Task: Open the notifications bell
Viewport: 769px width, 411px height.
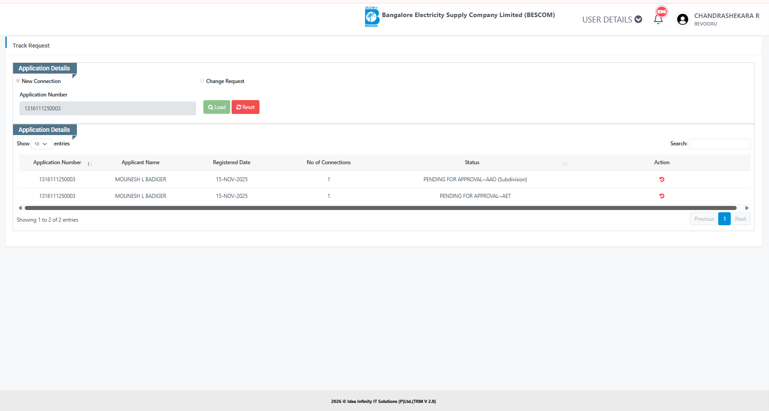Action: [658, 19]
